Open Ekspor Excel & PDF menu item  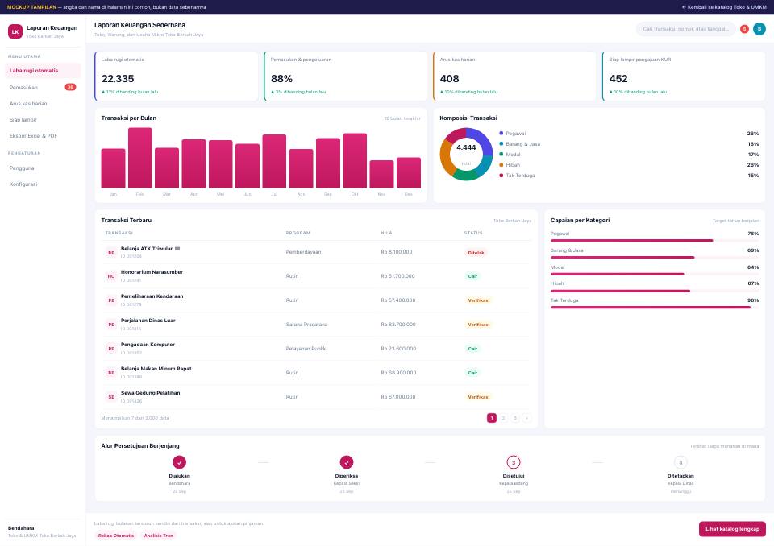point(43,135)
